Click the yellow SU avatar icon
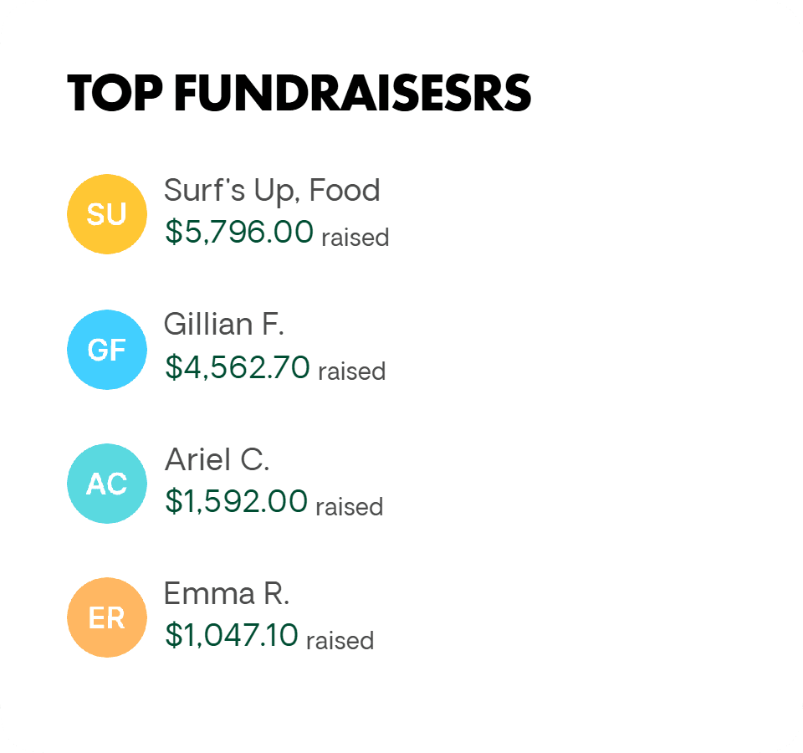Screen dimensions: 803x753 pyautogui.click(x=107, y=214)
